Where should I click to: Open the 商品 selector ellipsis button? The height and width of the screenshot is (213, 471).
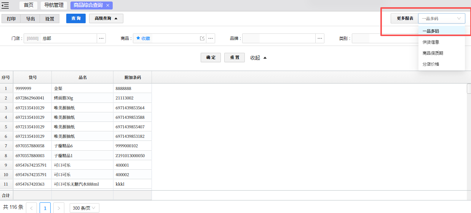pos(211,38)
